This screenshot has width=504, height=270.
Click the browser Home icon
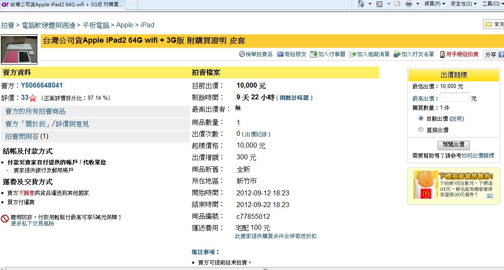pos(361,4)
